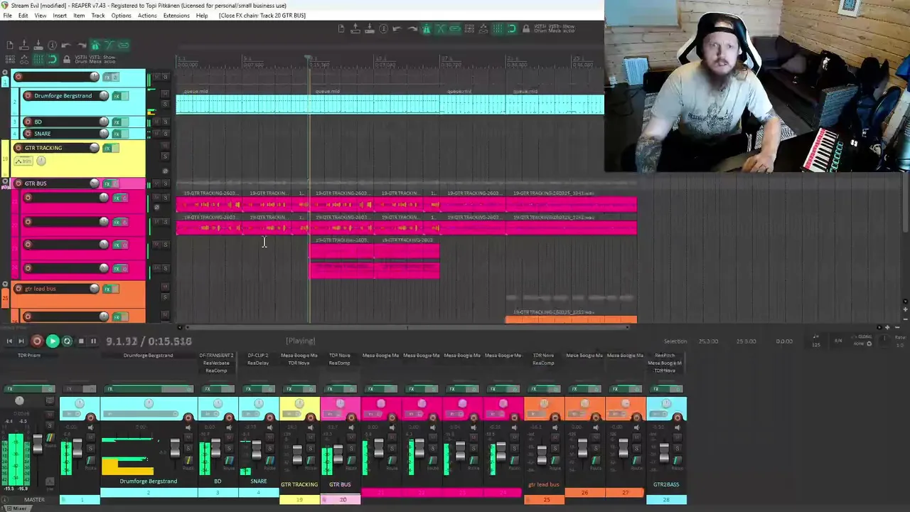Open ReaVerbate plugin in BD mixer strip

[216, 363]
